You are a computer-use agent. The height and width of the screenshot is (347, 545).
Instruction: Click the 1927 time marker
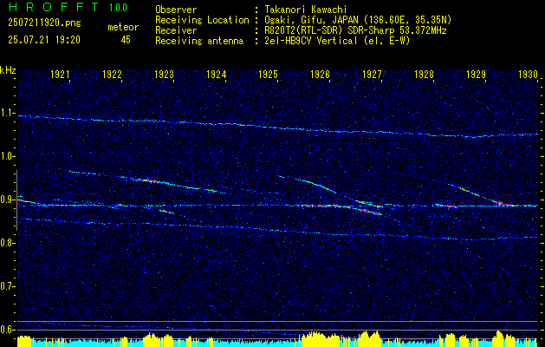point(372,75)
